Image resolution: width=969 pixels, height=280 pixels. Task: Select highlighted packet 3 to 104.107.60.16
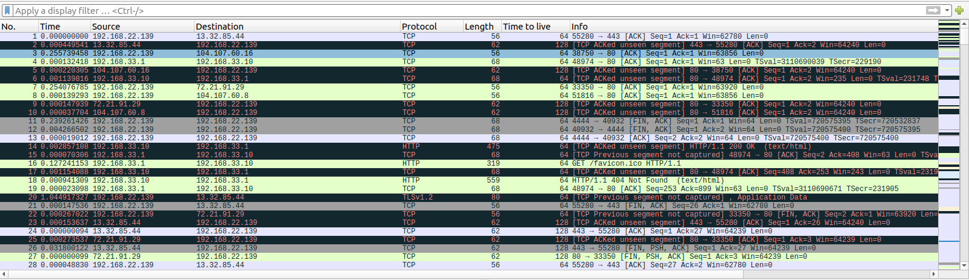pyautogui.click(x=468, y=53)
